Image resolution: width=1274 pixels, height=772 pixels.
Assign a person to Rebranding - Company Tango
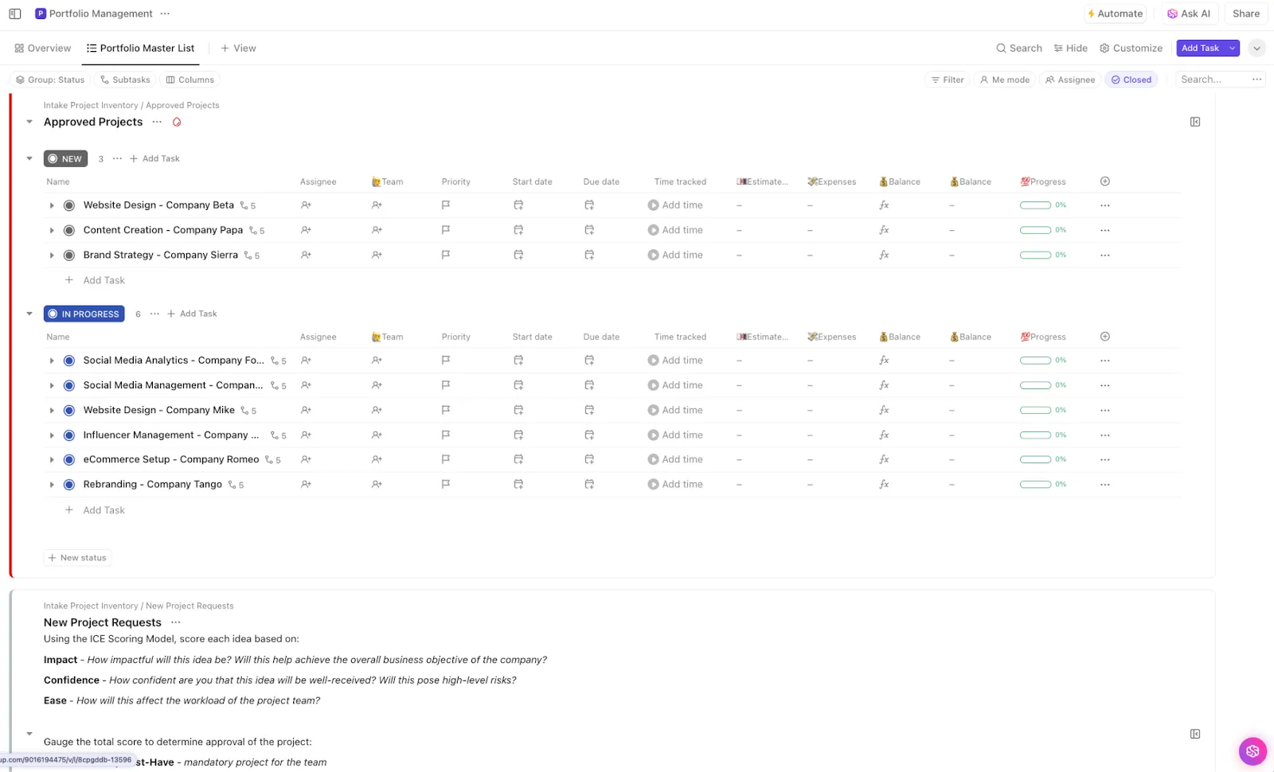306,484
